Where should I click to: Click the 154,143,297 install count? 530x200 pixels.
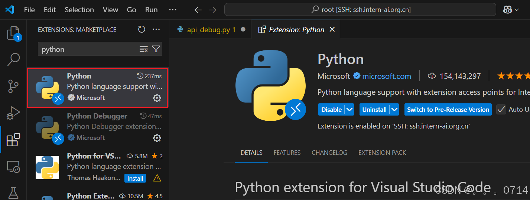pos(460,76)
